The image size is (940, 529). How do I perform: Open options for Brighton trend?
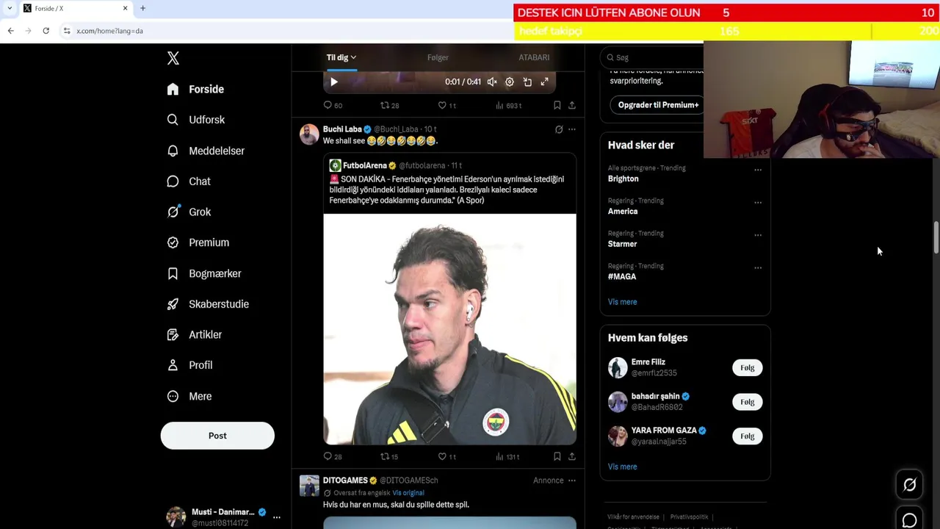[758, 170]
